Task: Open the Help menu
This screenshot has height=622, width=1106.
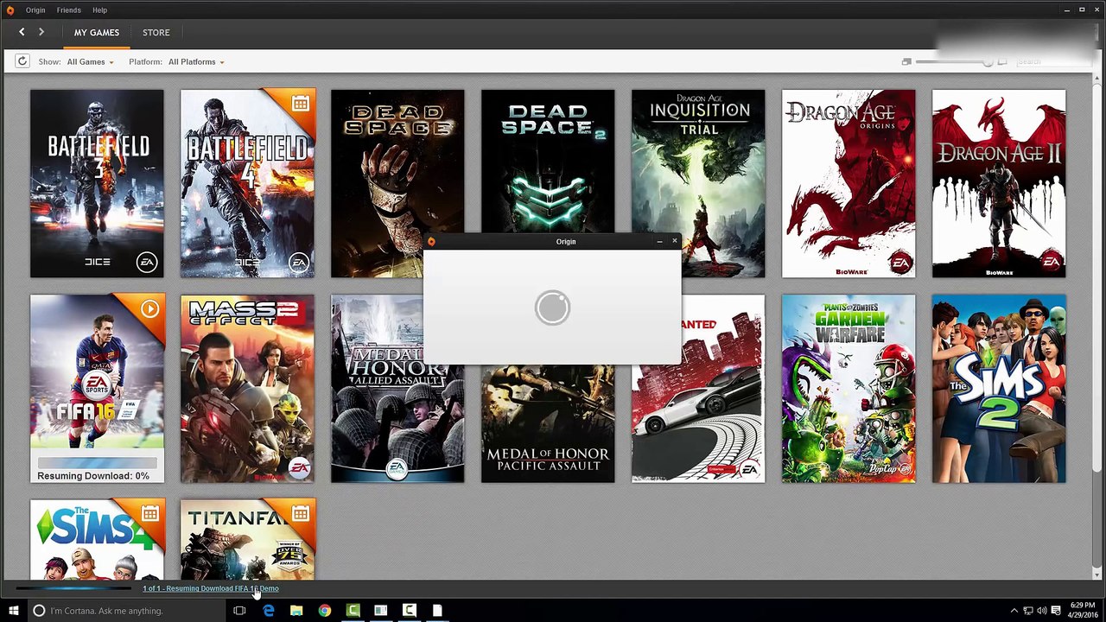Action: tap(99, 10)
